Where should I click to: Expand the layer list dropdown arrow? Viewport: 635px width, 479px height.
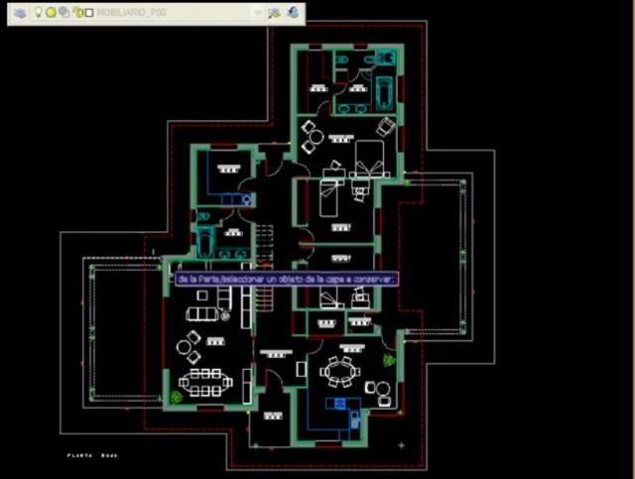258,13
